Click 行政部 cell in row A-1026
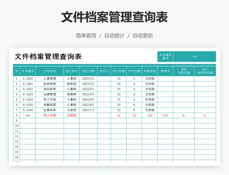 [x=72, y=110]
